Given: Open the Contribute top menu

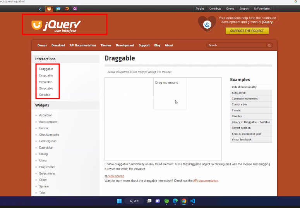Looking at the screenshot, I should (x=215, y=9).
